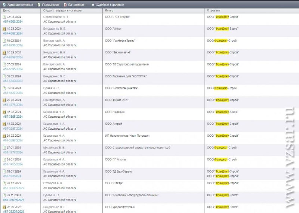The height and width of the screenshot is (213, 299).
Task: Open case number link under 06.03.2024
Action: (13, 81)
